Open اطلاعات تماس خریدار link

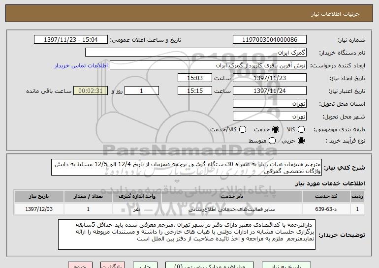[x=81, y=65]
